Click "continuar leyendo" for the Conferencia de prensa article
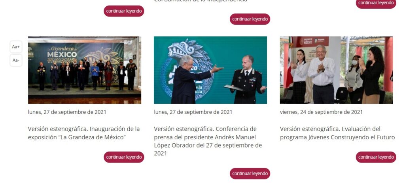The image size is (405, 185). tap(250, 174)
